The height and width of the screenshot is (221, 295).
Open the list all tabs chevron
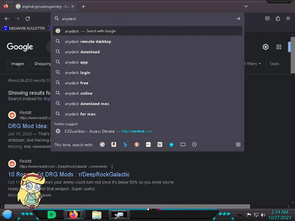point(246,6)
